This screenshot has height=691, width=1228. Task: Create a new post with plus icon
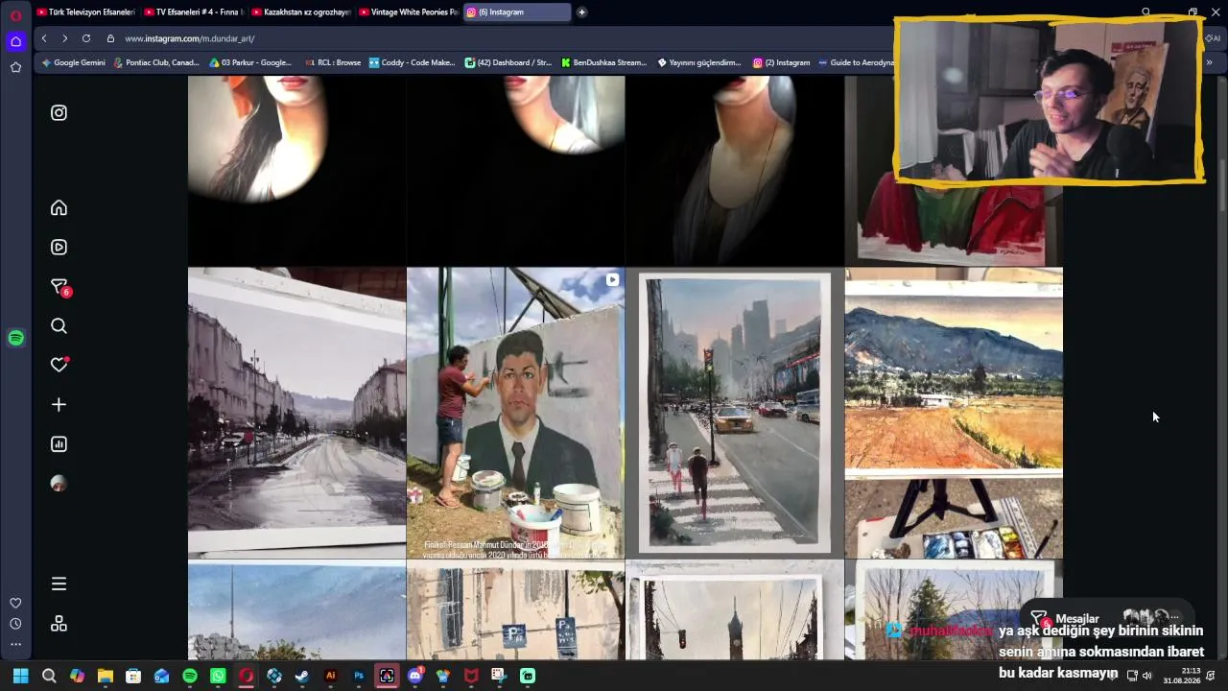pyautogui.click(x=59, y=405)
